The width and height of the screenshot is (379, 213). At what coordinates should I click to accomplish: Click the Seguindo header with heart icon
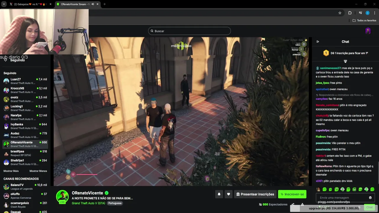pyautogui.click(x=14, y=60)
